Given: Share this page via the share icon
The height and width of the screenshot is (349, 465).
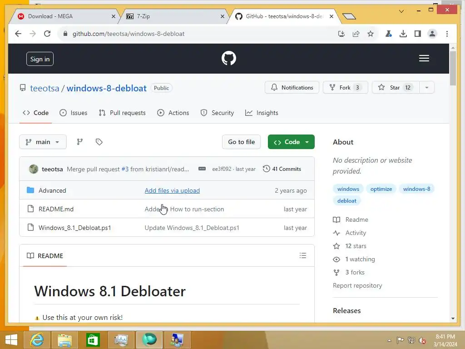Looking at the screenshot, I should click(x=356, y=34).
